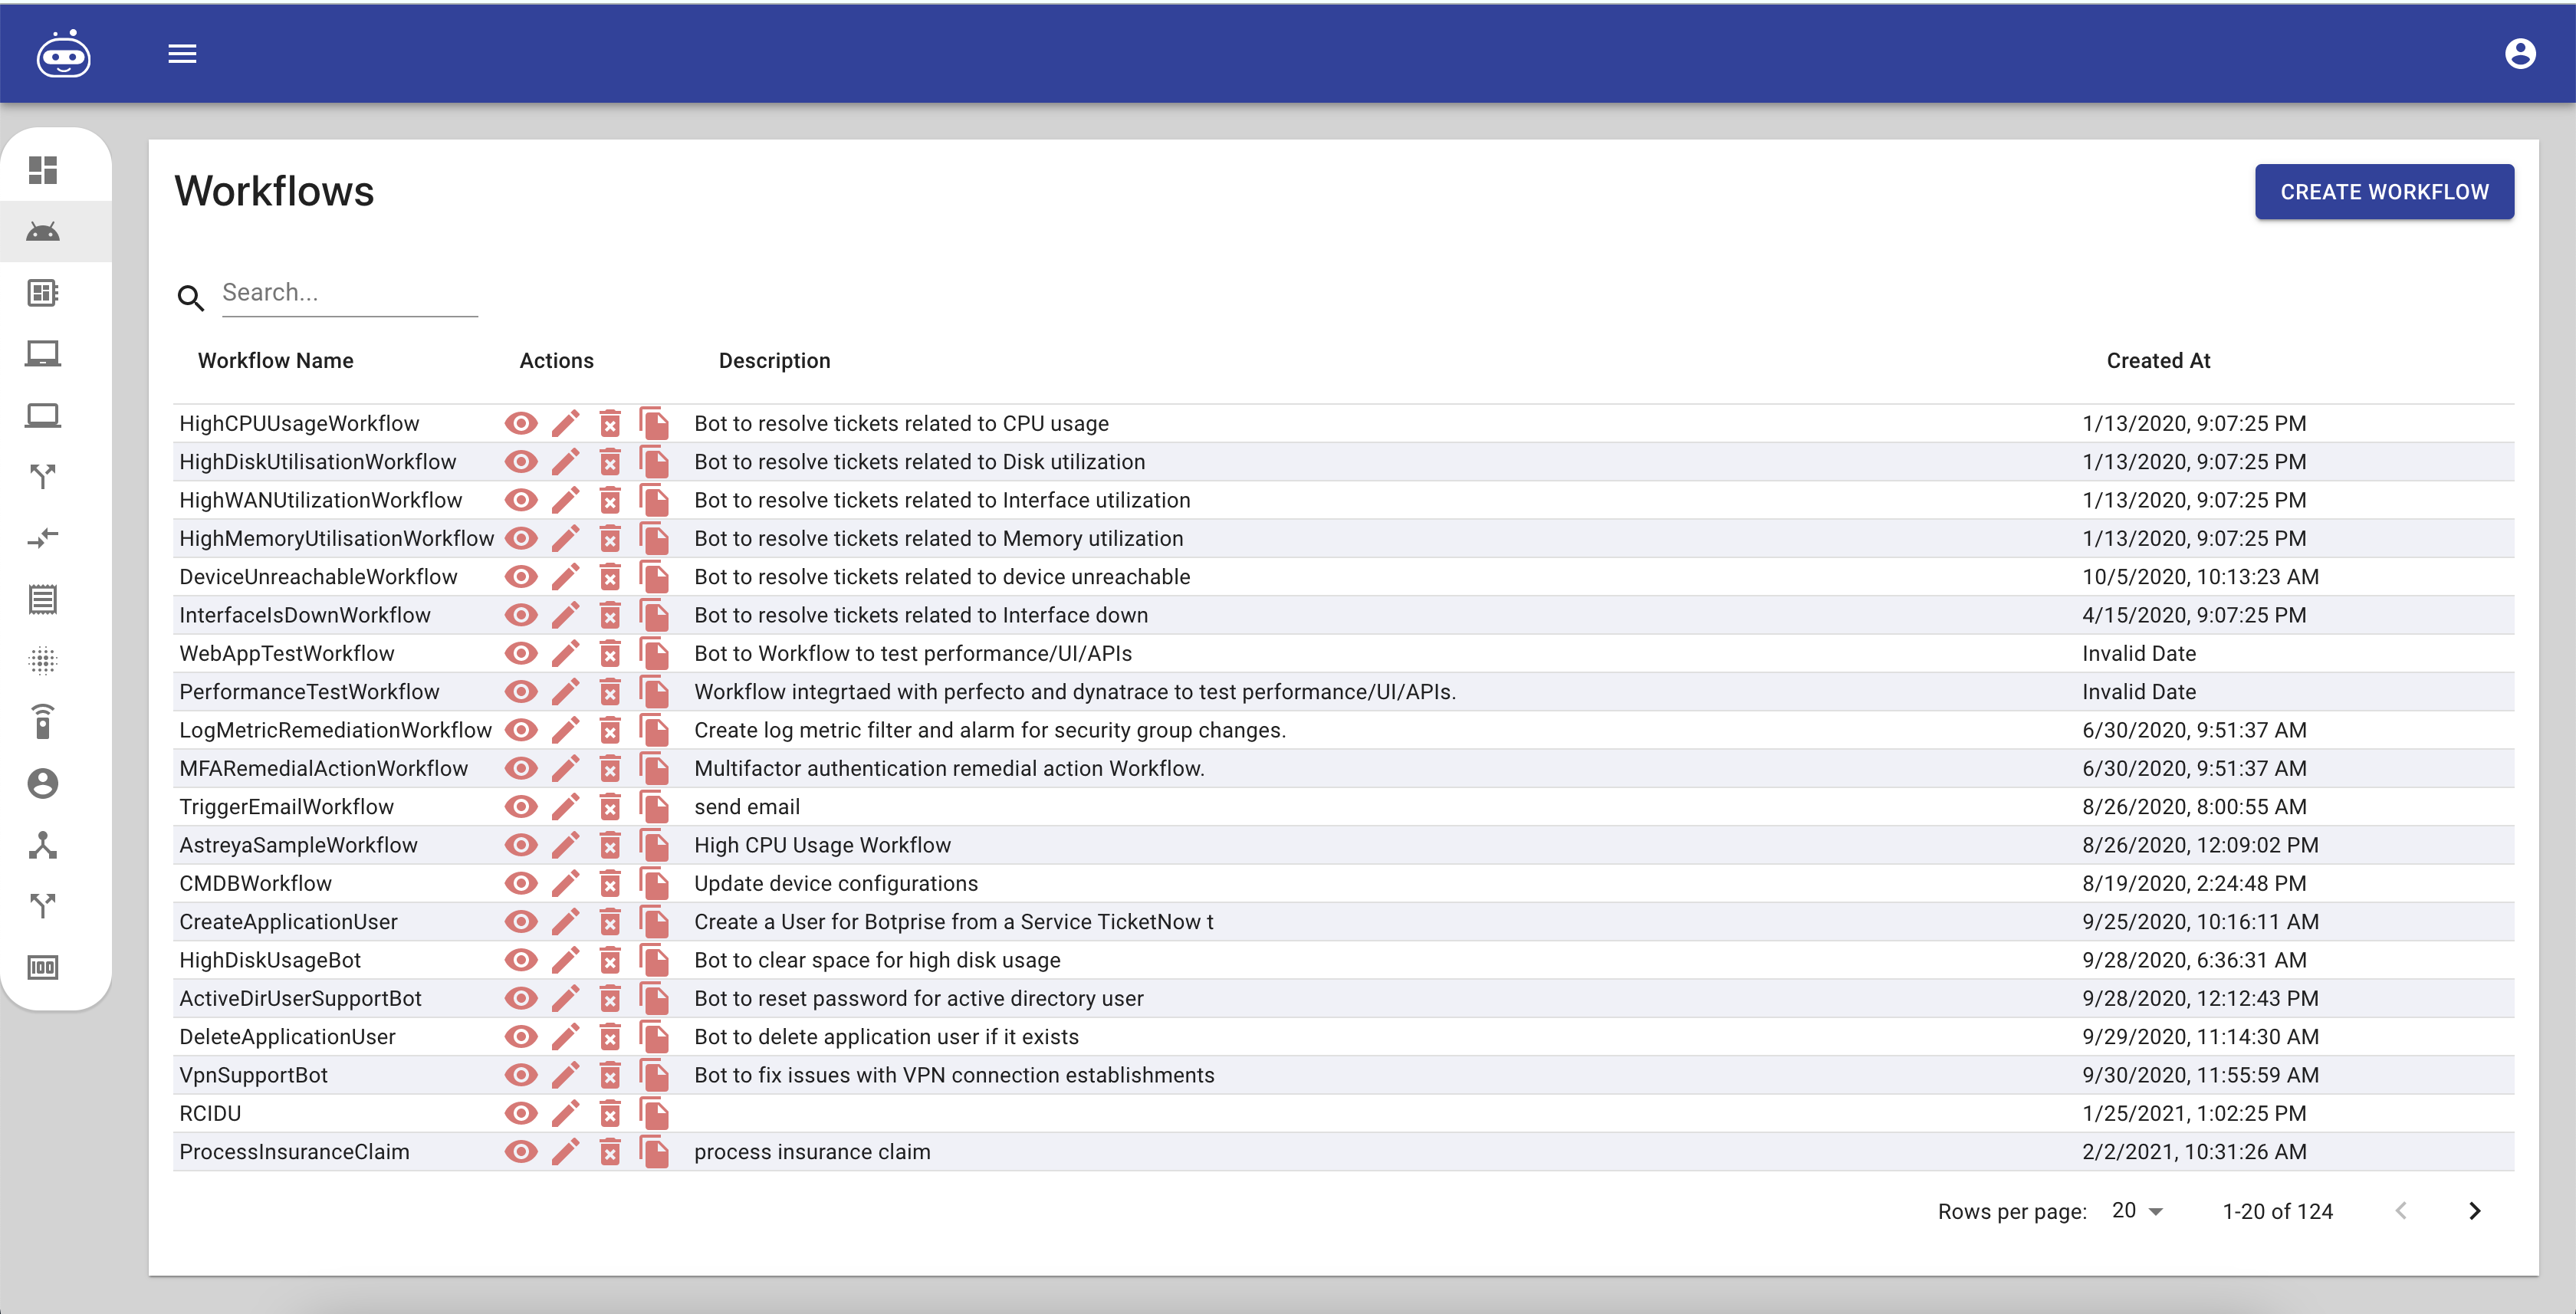Viewport: 2576px width, 1314px height.
Task: Click 'Update device configurations' description
Action: [x=836, y=883]
